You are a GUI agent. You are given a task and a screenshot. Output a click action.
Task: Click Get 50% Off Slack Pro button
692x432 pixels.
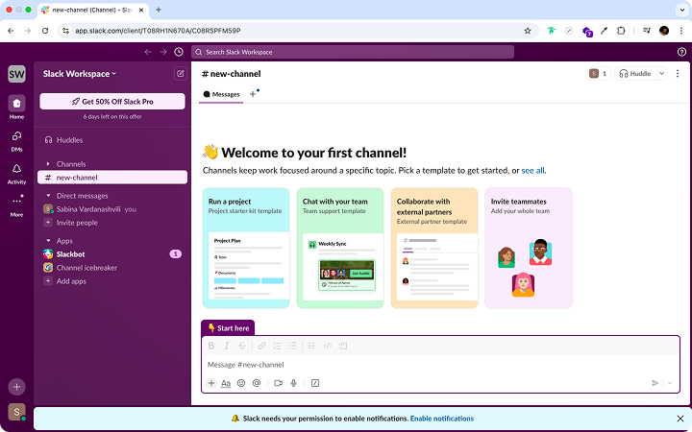tap(112, 101)
